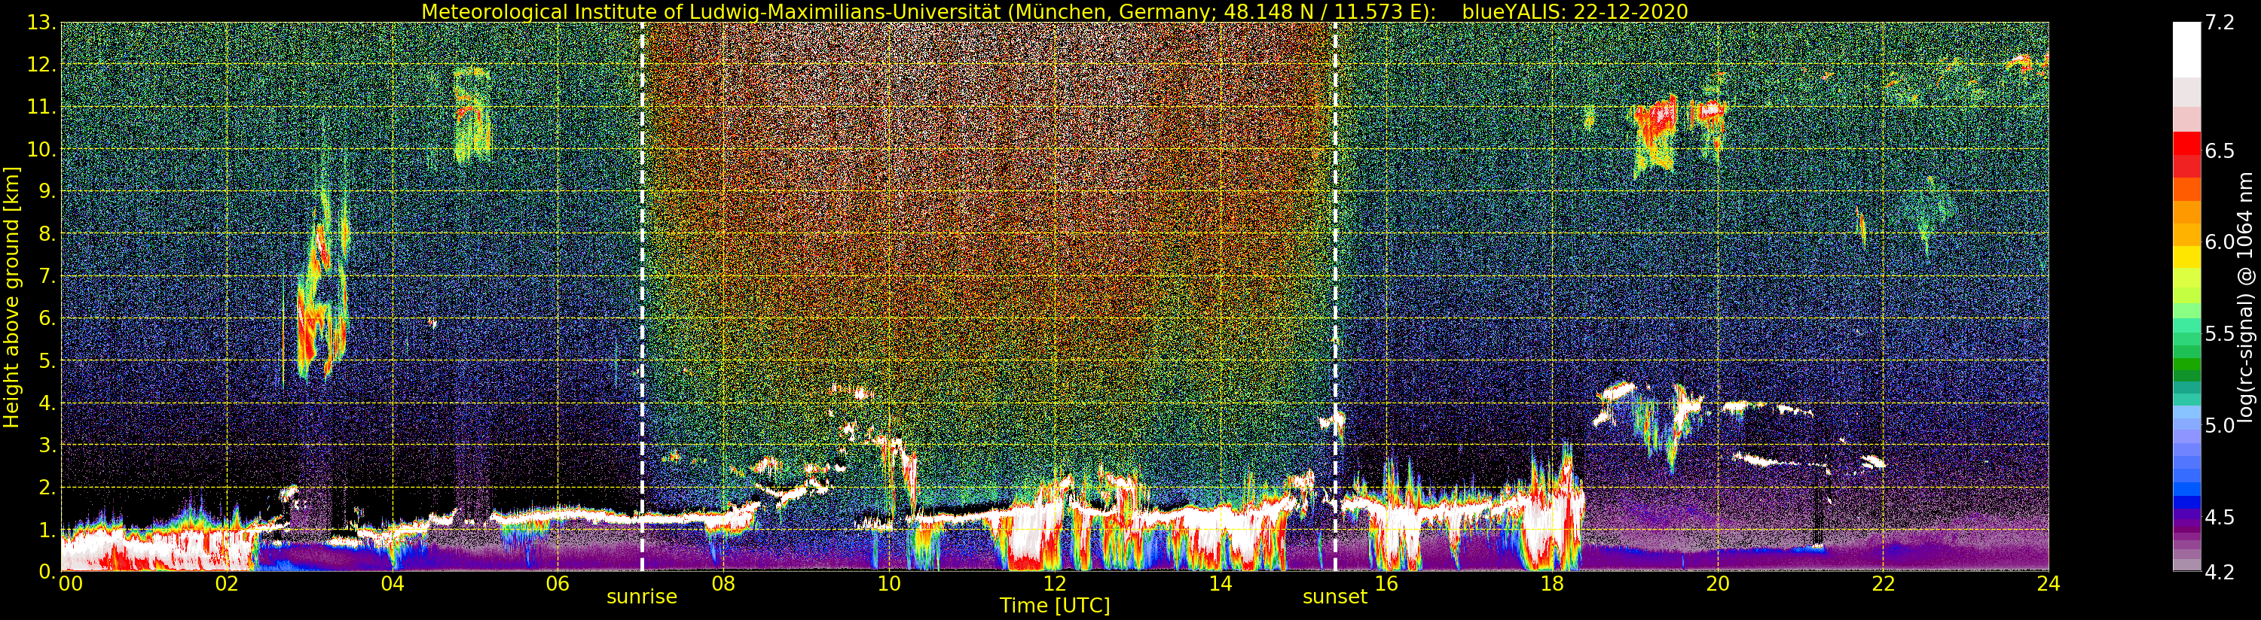Click height axis tick '1.'
Image resolution: width=2261 pixels, height=620 pixels.
pyautogui.click(x=47, y=529)
